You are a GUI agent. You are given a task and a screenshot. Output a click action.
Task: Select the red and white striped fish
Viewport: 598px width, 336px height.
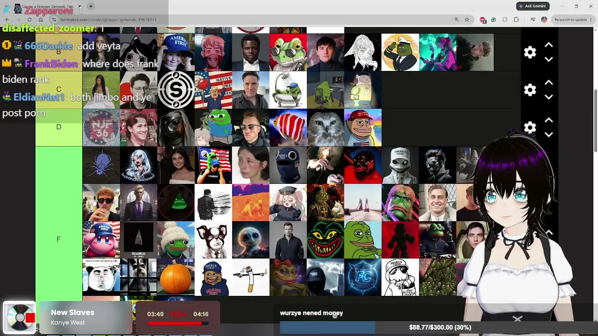coord(288,127)
